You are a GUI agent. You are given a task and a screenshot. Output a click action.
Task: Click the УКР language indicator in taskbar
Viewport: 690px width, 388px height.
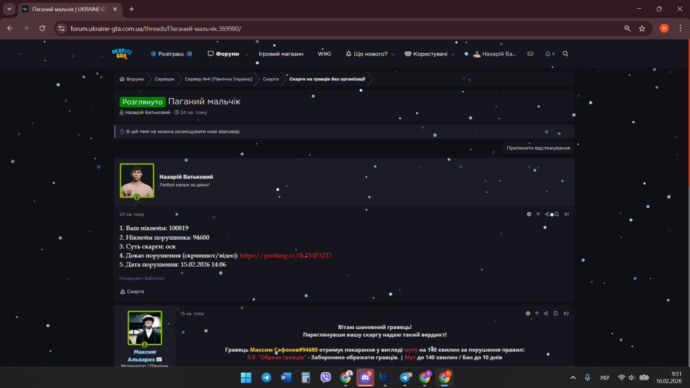coord(605,377)
